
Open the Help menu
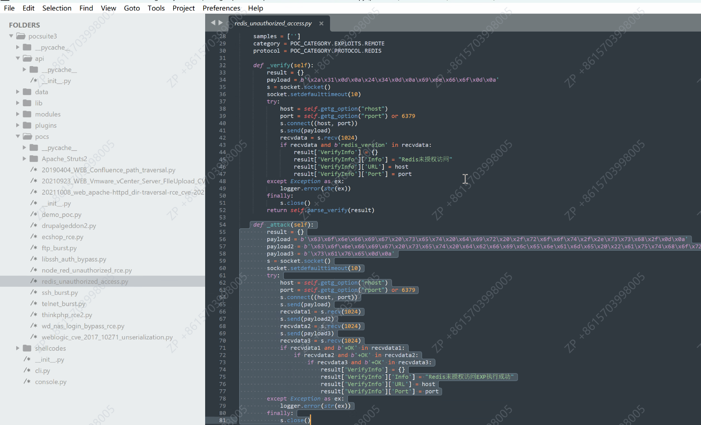coord(255,8)
